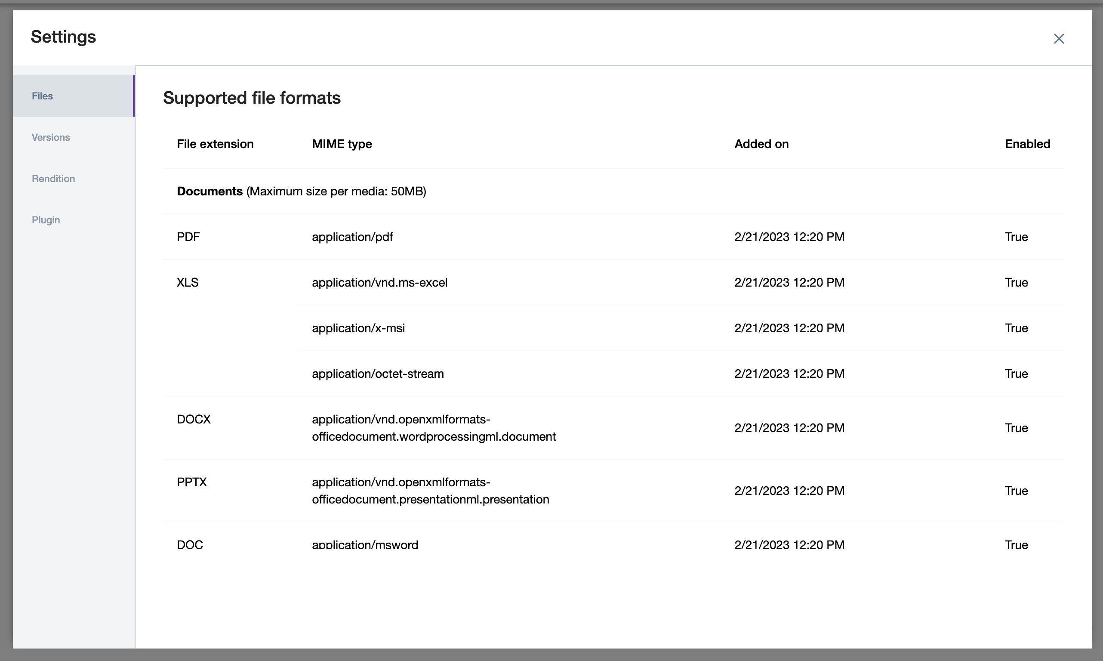Viewport: 1103px width, 661px height.
Task: Toggle Enabled status for PDF format
Action: (x=1016, y=237)
